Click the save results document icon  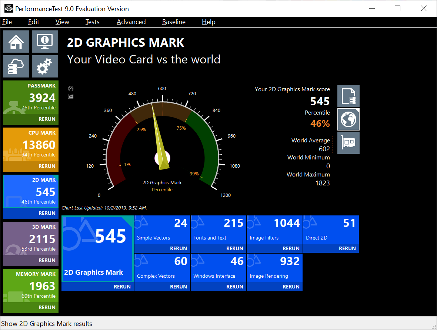tap(348, 96)
